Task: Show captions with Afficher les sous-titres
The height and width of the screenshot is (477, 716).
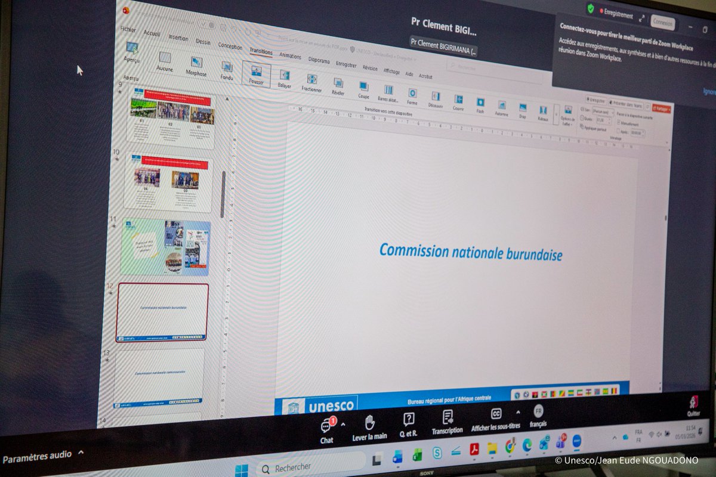Action: point(496,418)
